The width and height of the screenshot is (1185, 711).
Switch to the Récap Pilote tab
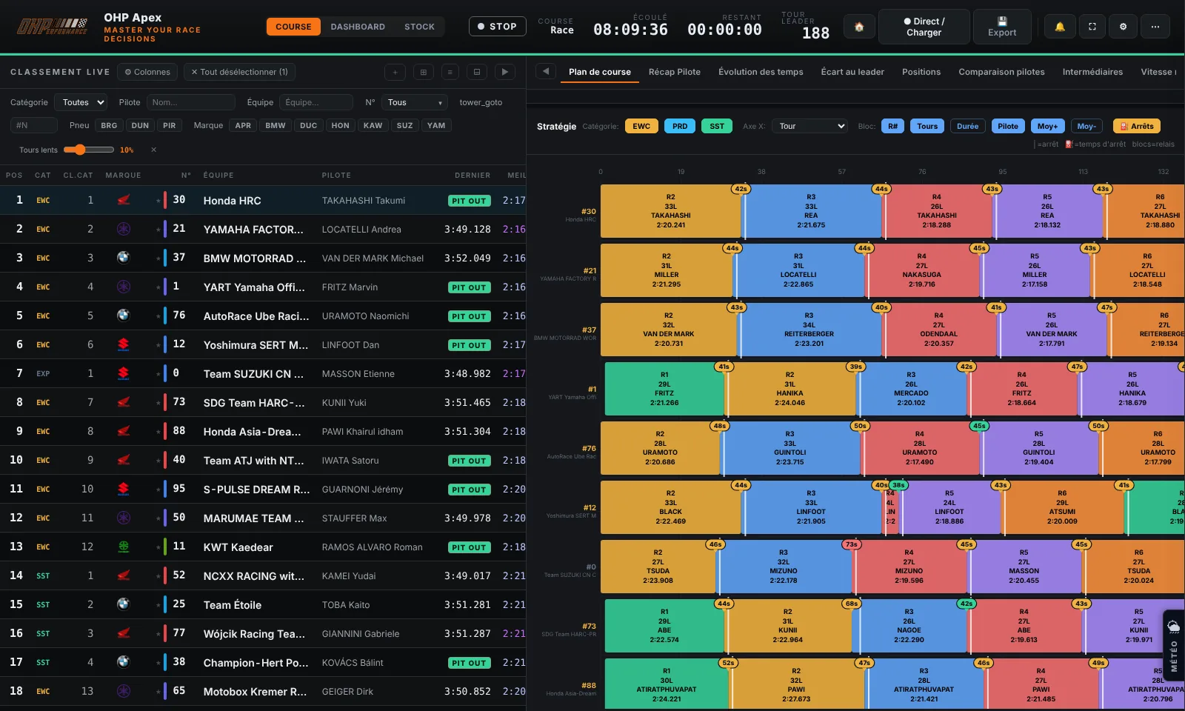tap(674, 72)
